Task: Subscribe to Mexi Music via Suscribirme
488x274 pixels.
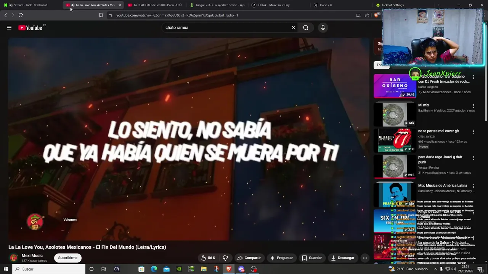Action: click(x=68, y=258)
